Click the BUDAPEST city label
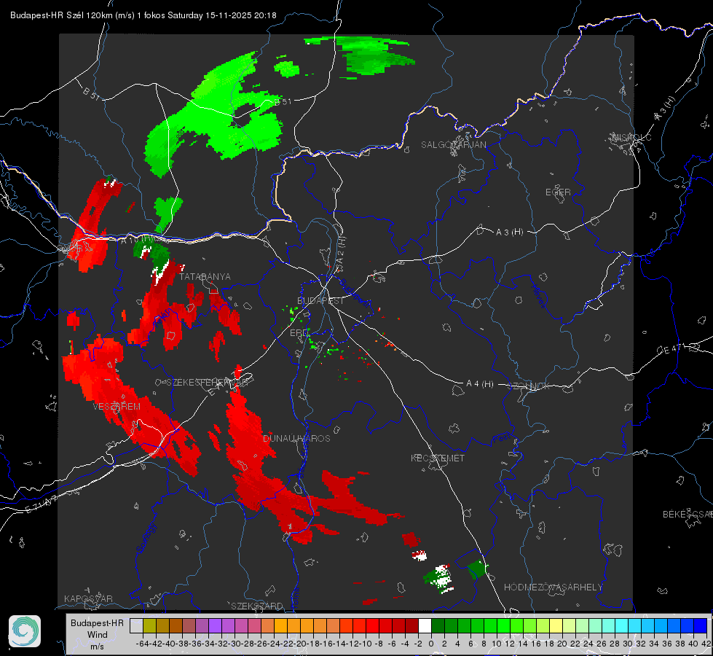 (320, 301)
